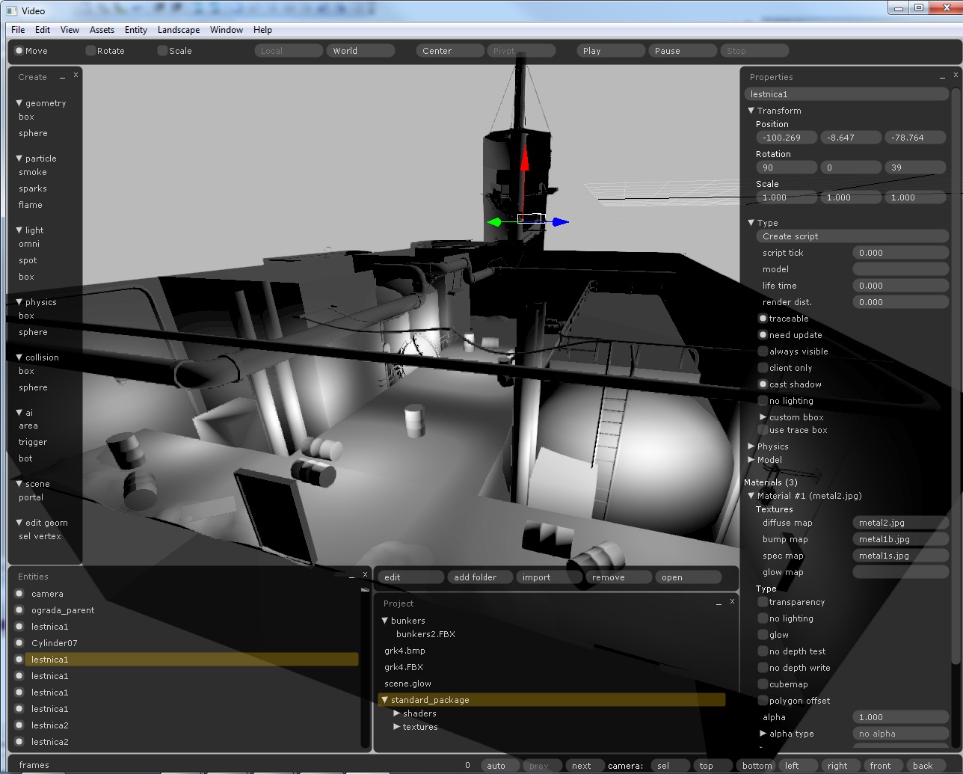Open the Entity menu

click(x=136, y=30)
